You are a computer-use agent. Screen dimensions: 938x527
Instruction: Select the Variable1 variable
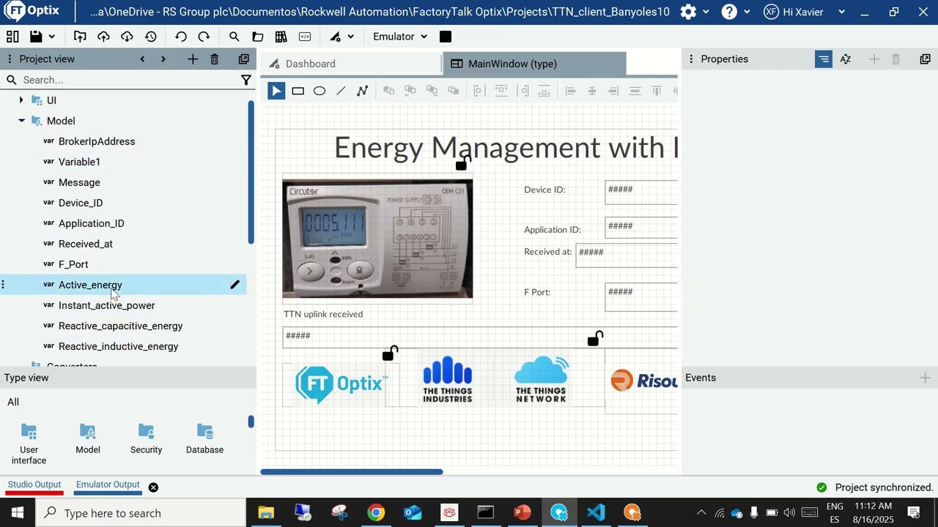click(x=79, y=162)
